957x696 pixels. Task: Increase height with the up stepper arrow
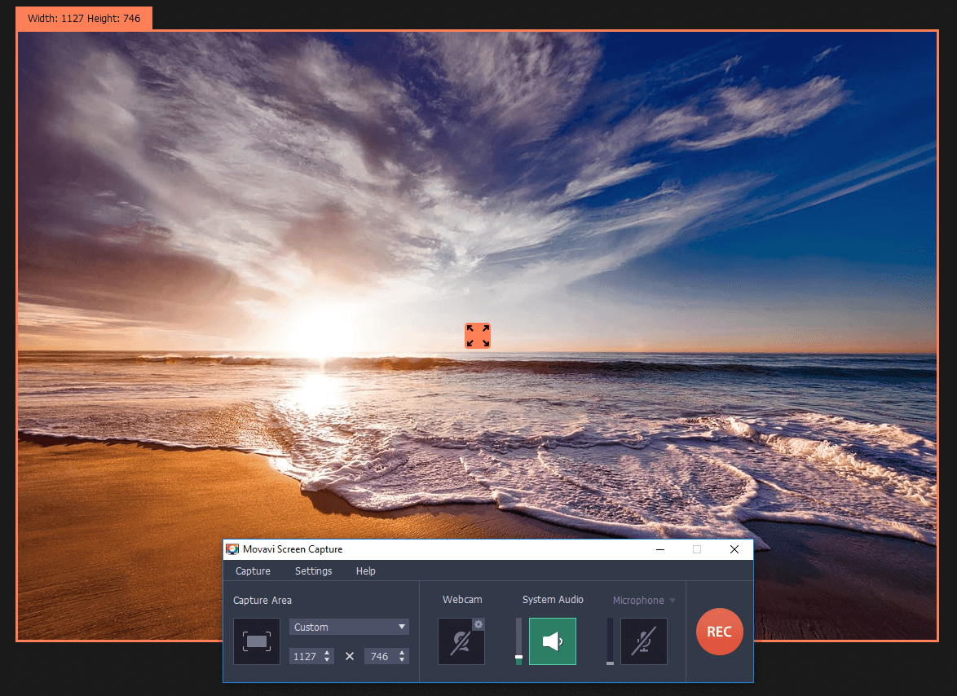[402, 653]
